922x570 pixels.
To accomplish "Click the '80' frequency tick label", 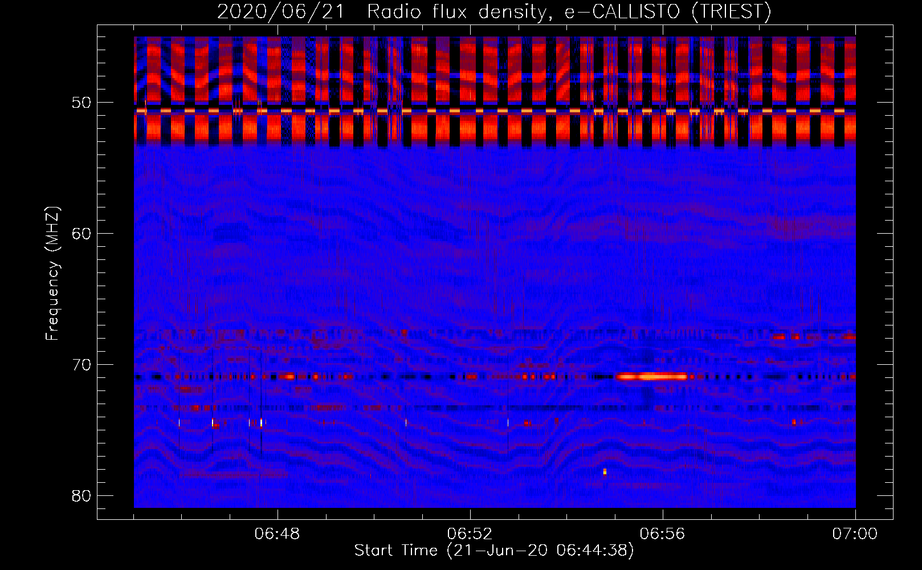I will tap(80, 495).
